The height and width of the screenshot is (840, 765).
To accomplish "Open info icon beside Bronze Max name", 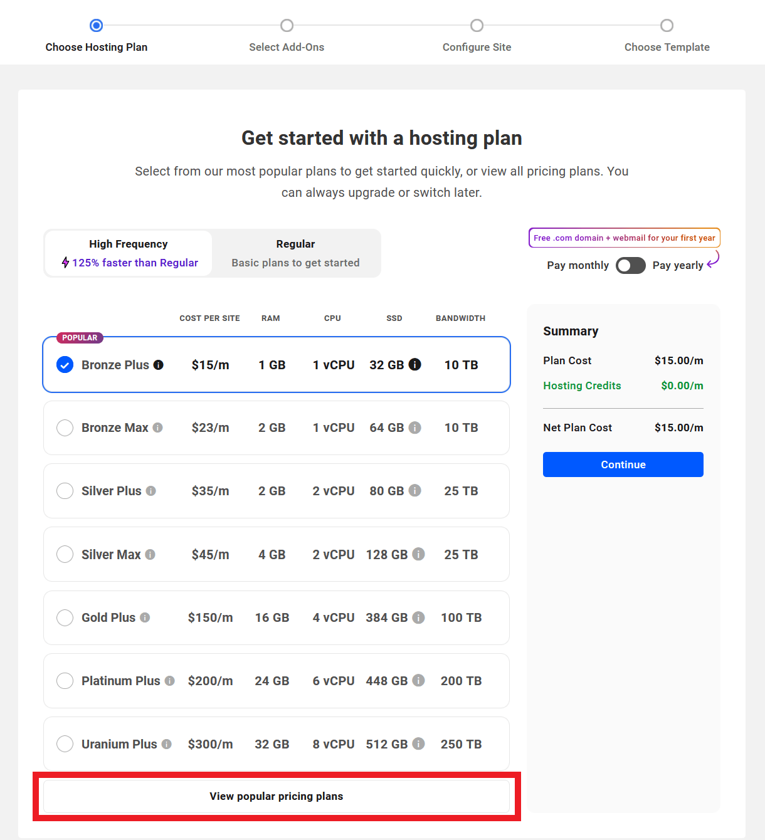I will pos(158,428).
